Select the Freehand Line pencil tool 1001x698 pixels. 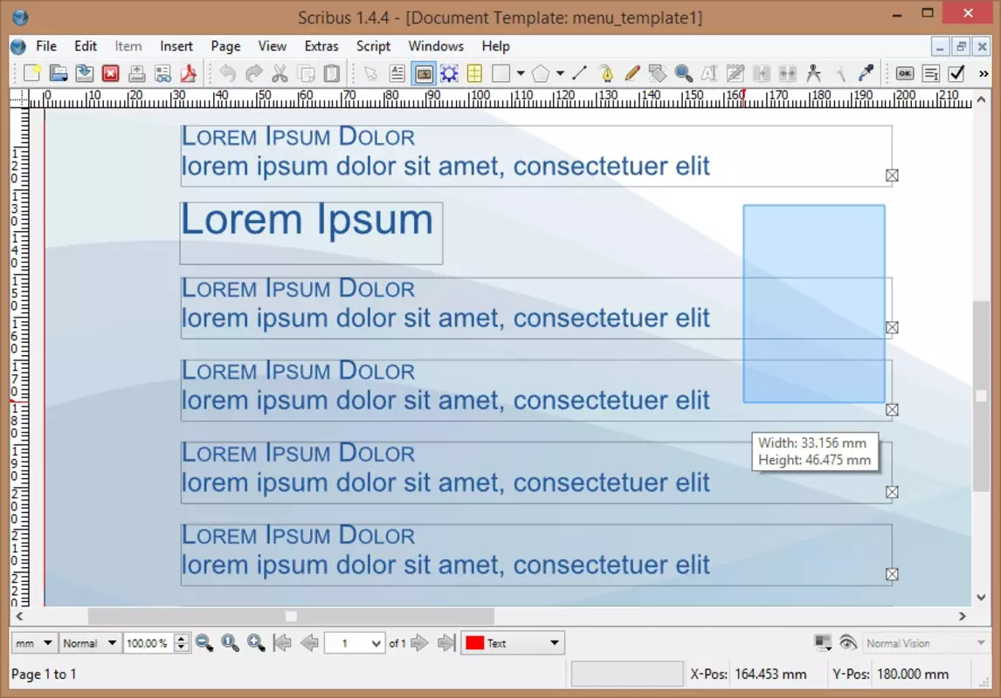(x=632, y=73)
